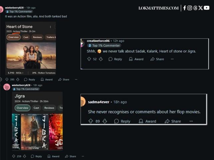This screenshot has height=160, width=214.
Task: Open Lokmat Times Facebook page icon
Action: point(185,8)
